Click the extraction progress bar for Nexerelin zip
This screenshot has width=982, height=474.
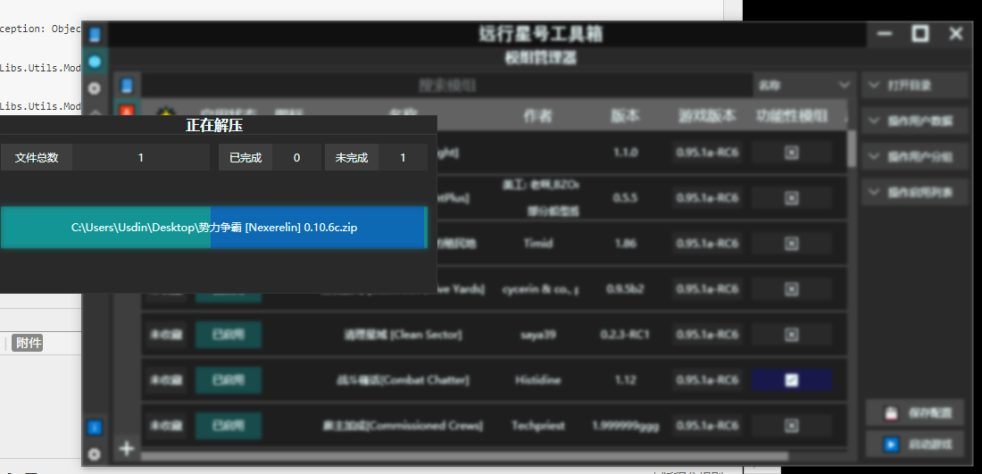click(x=214, y=228)
